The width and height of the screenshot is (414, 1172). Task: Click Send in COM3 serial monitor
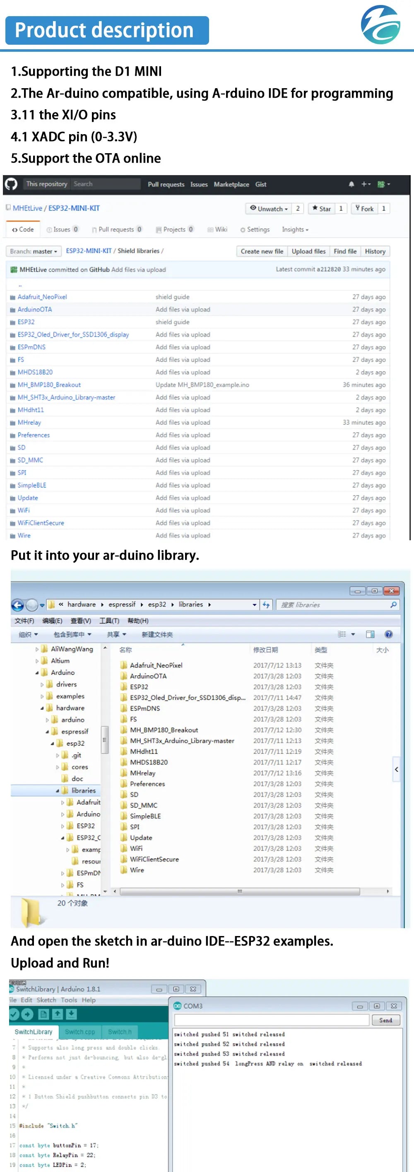point(385,1020)
